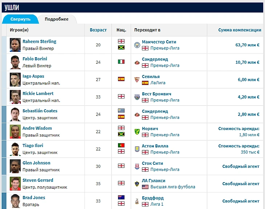
Task: Click the Italian flag beside Fabio Borini
Action: pyautogui.click(x=121, y=62)
